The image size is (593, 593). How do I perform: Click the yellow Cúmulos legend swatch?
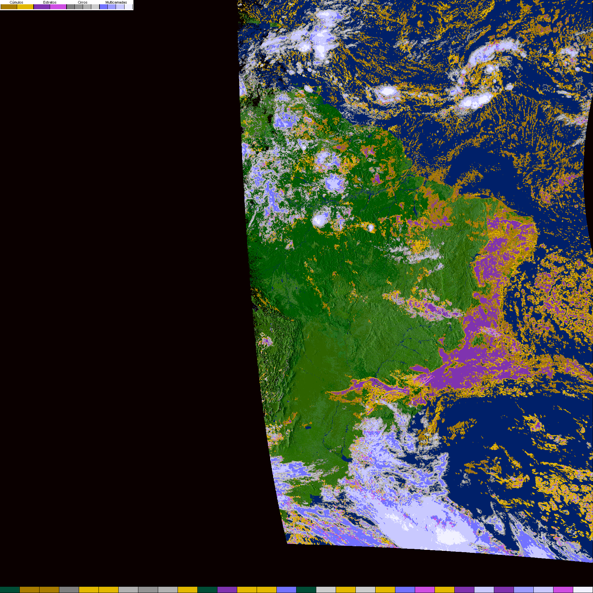[25, 7]
